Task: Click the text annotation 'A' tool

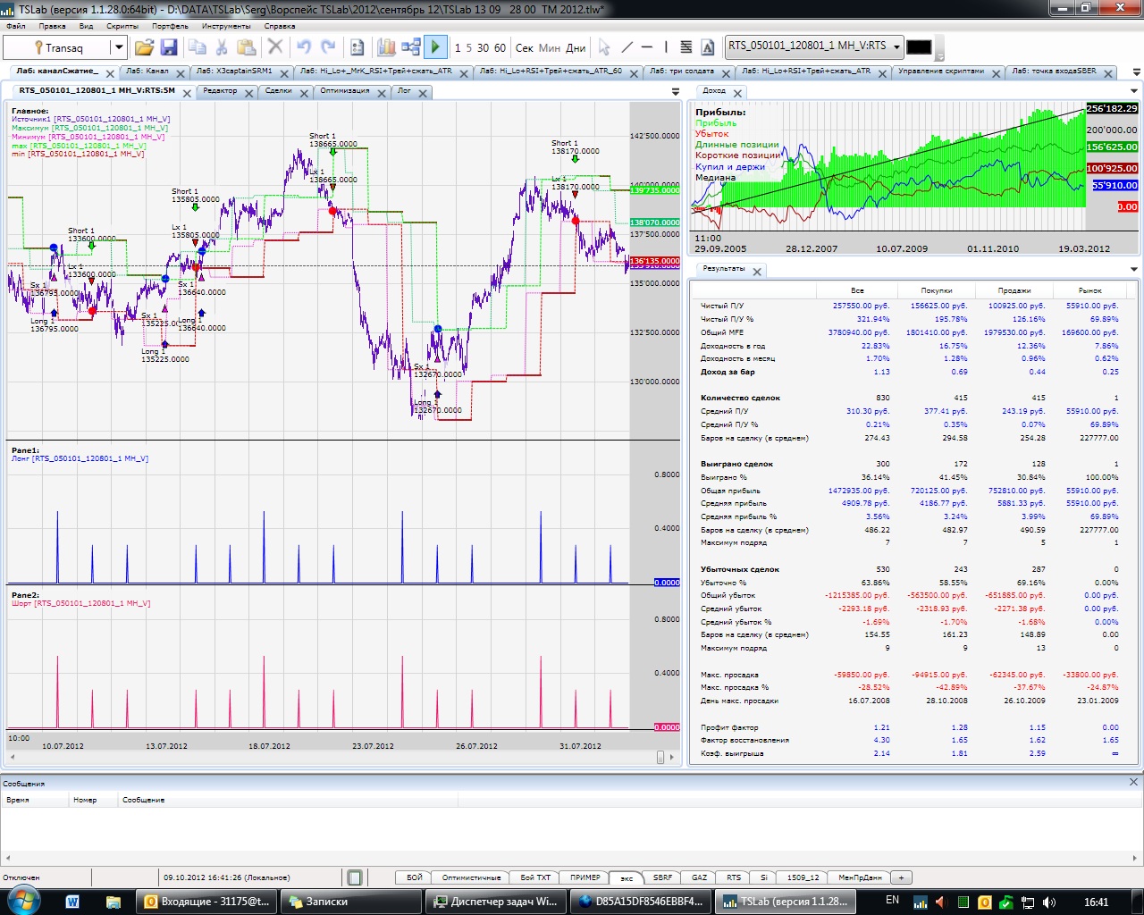Action: click(708, 47)
